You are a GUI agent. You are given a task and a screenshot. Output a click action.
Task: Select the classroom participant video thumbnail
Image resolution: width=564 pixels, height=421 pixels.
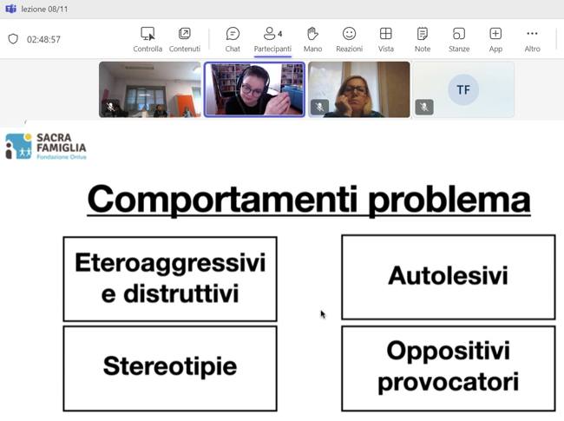(150, 89)
